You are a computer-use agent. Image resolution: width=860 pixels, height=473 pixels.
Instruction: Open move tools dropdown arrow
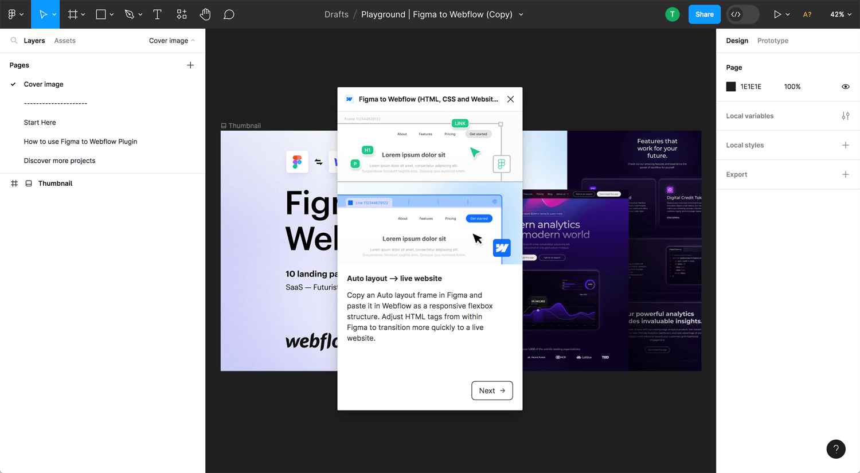[x=54, y=14]
